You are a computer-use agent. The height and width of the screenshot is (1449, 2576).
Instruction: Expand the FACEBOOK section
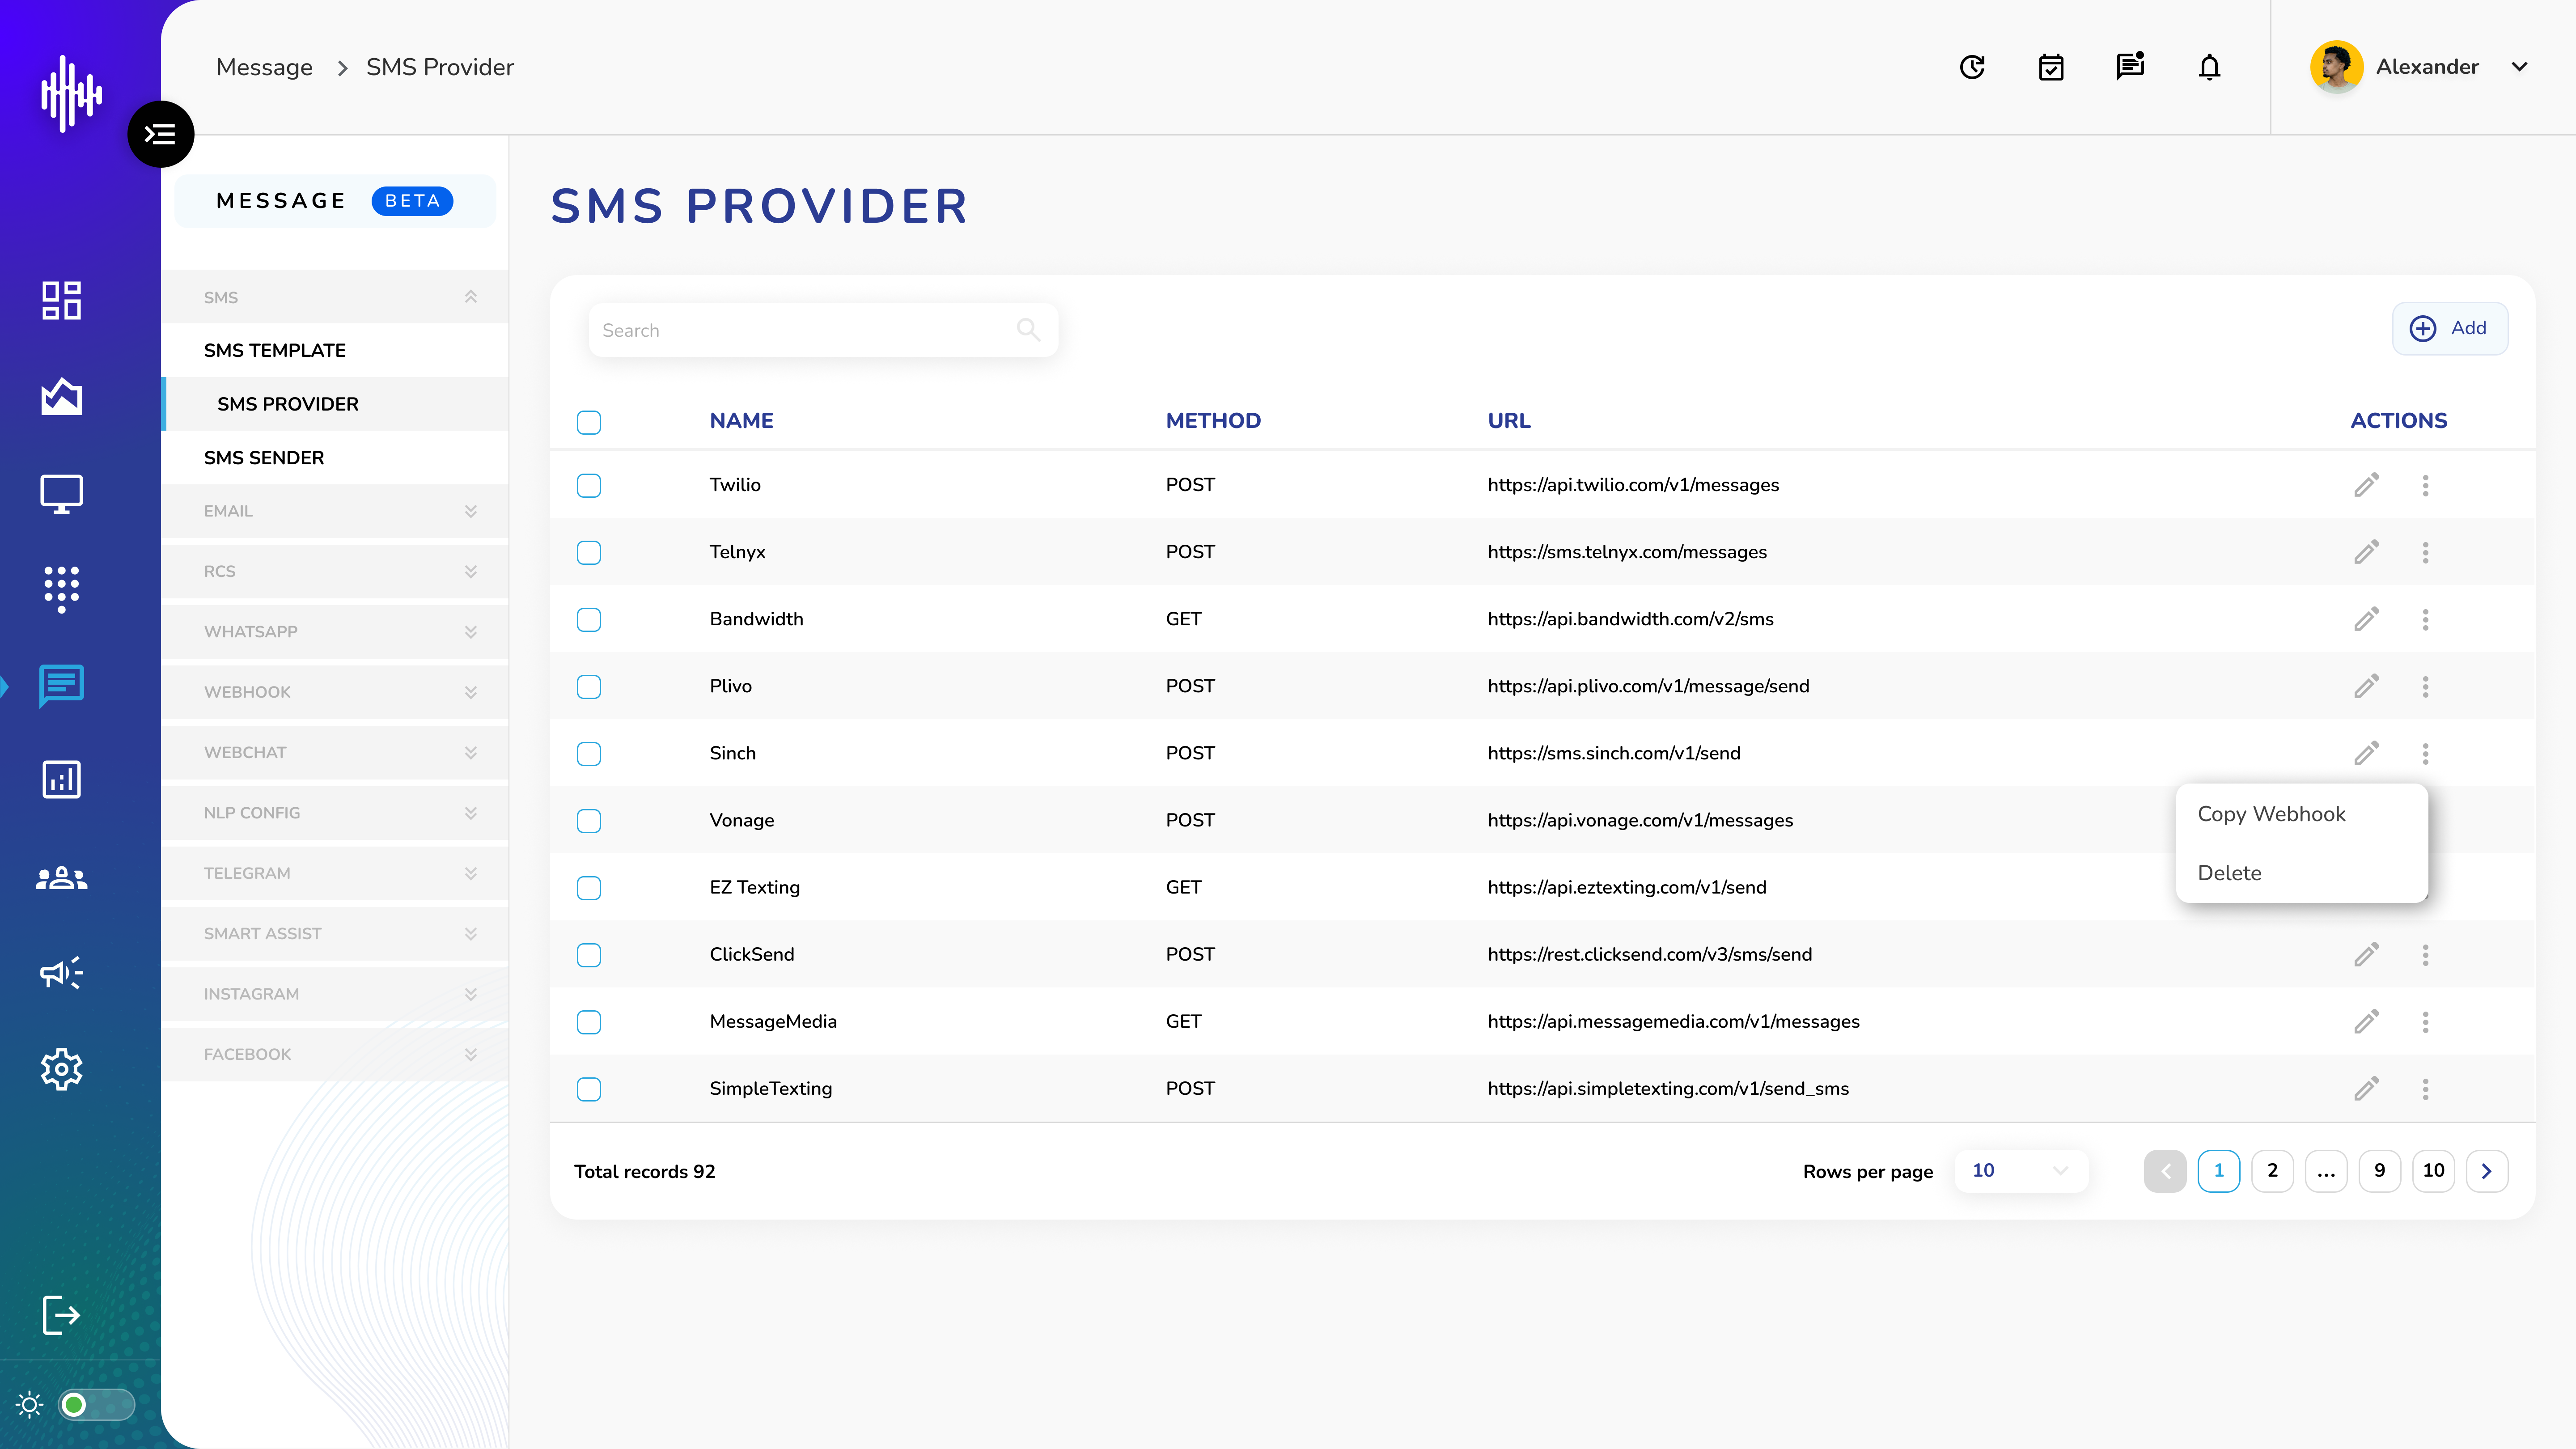(x=335, y=1054)
